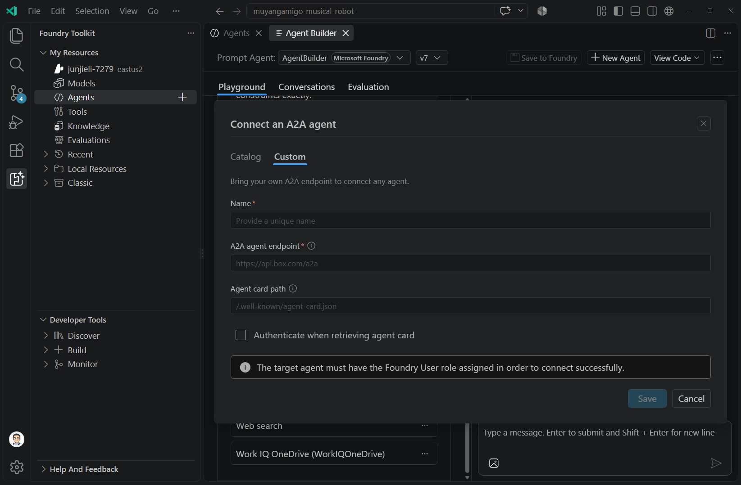Click the Agent card path input field
The width and height of the screenshot is (741, 485).
tap(470, 306)
